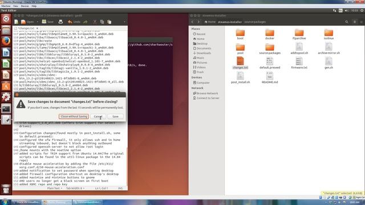Click Paste icon in gedit toolbar
Screen dimensions: 365x205
coord(109,22)
